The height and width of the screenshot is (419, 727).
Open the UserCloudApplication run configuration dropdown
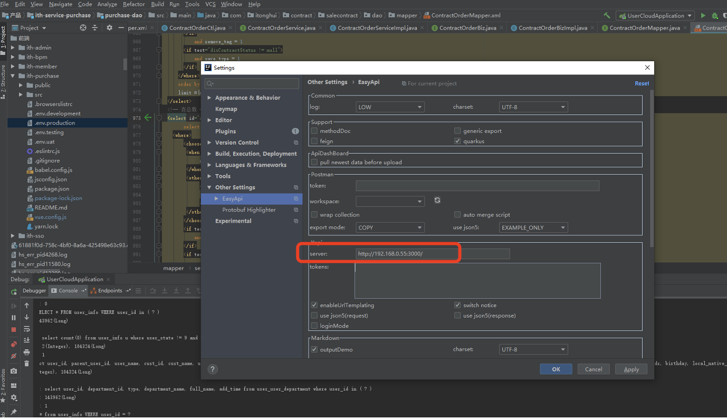click(x=655, y=16)
